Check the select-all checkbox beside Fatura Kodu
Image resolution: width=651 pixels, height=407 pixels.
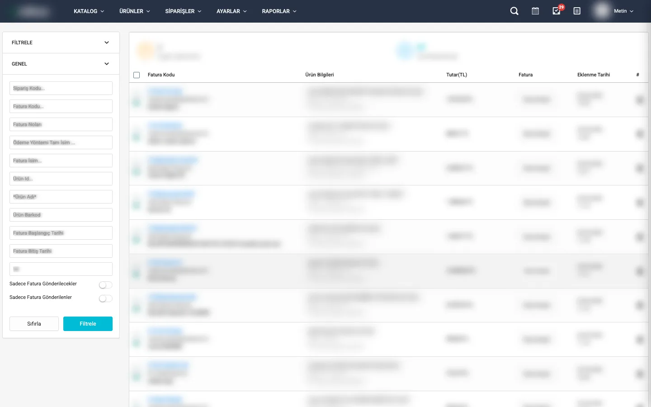(137, 75)
